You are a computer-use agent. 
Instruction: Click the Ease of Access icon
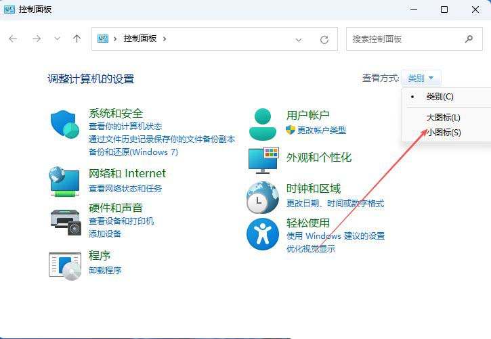[x=263, y=234]
